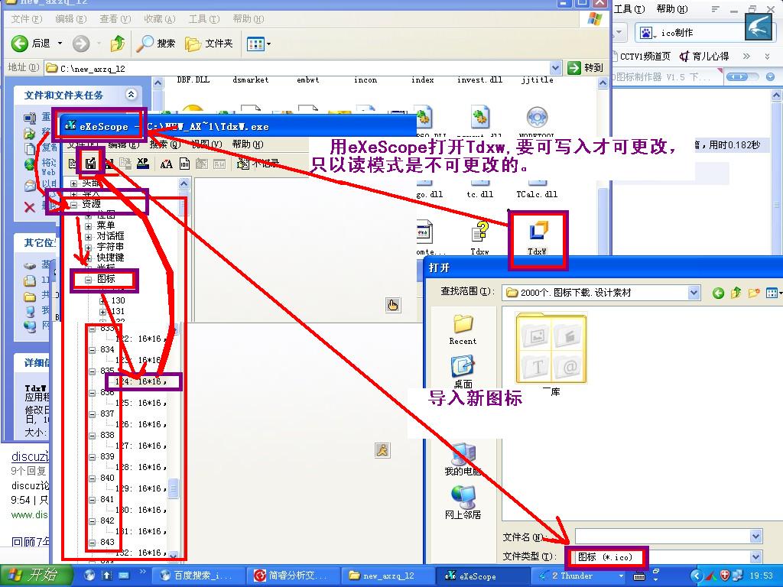Select the 124: 16*16 tree entry
This screenshot has width=783, height=587.
point(141,382)
